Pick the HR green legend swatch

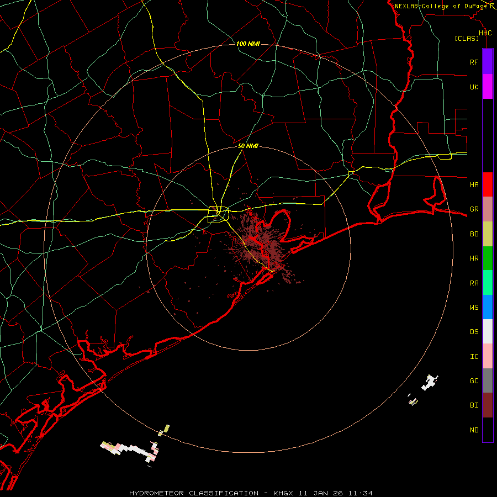pyautogui.click(x=488, y=258)
